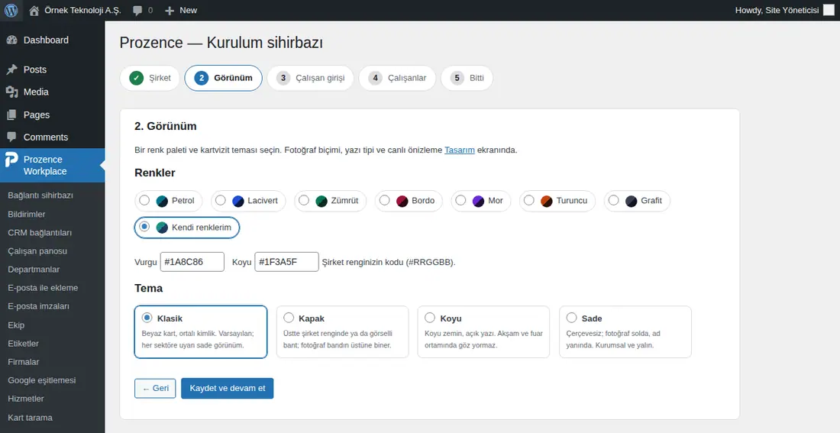Viewport: 840px width, 433px height.
Task: Open Prozence Workplace menu
Action: (53, 166)
